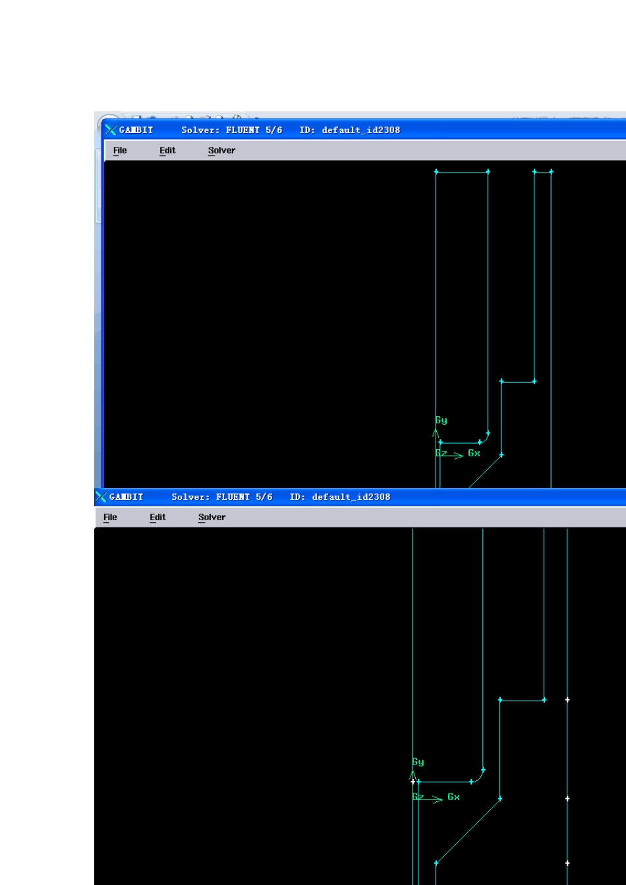This screenshot has height=885, width=626.
Task: Open Solver menu in the lower GAMBIT window
Action: coord(212,518)
